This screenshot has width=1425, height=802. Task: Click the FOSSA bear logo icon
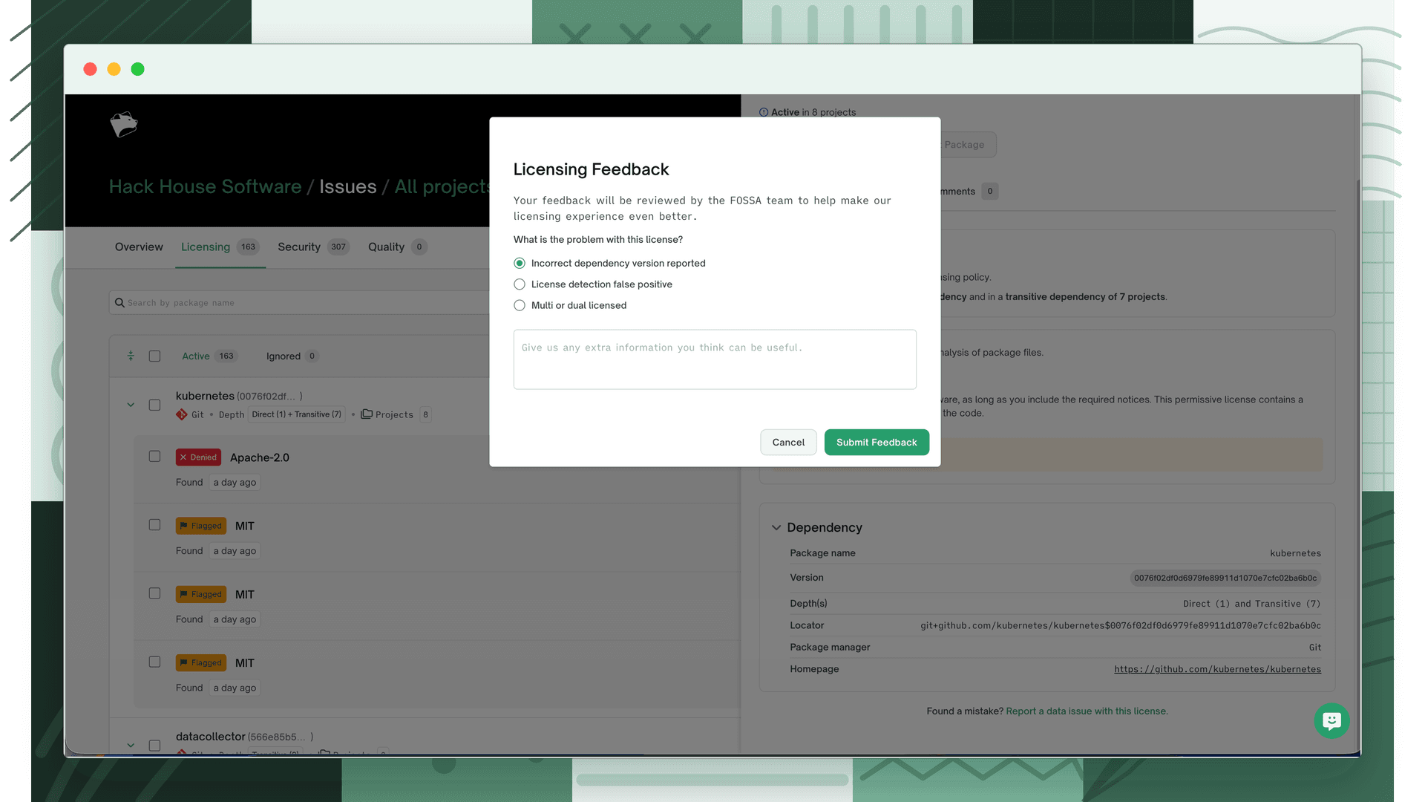(x=124, y=125)
